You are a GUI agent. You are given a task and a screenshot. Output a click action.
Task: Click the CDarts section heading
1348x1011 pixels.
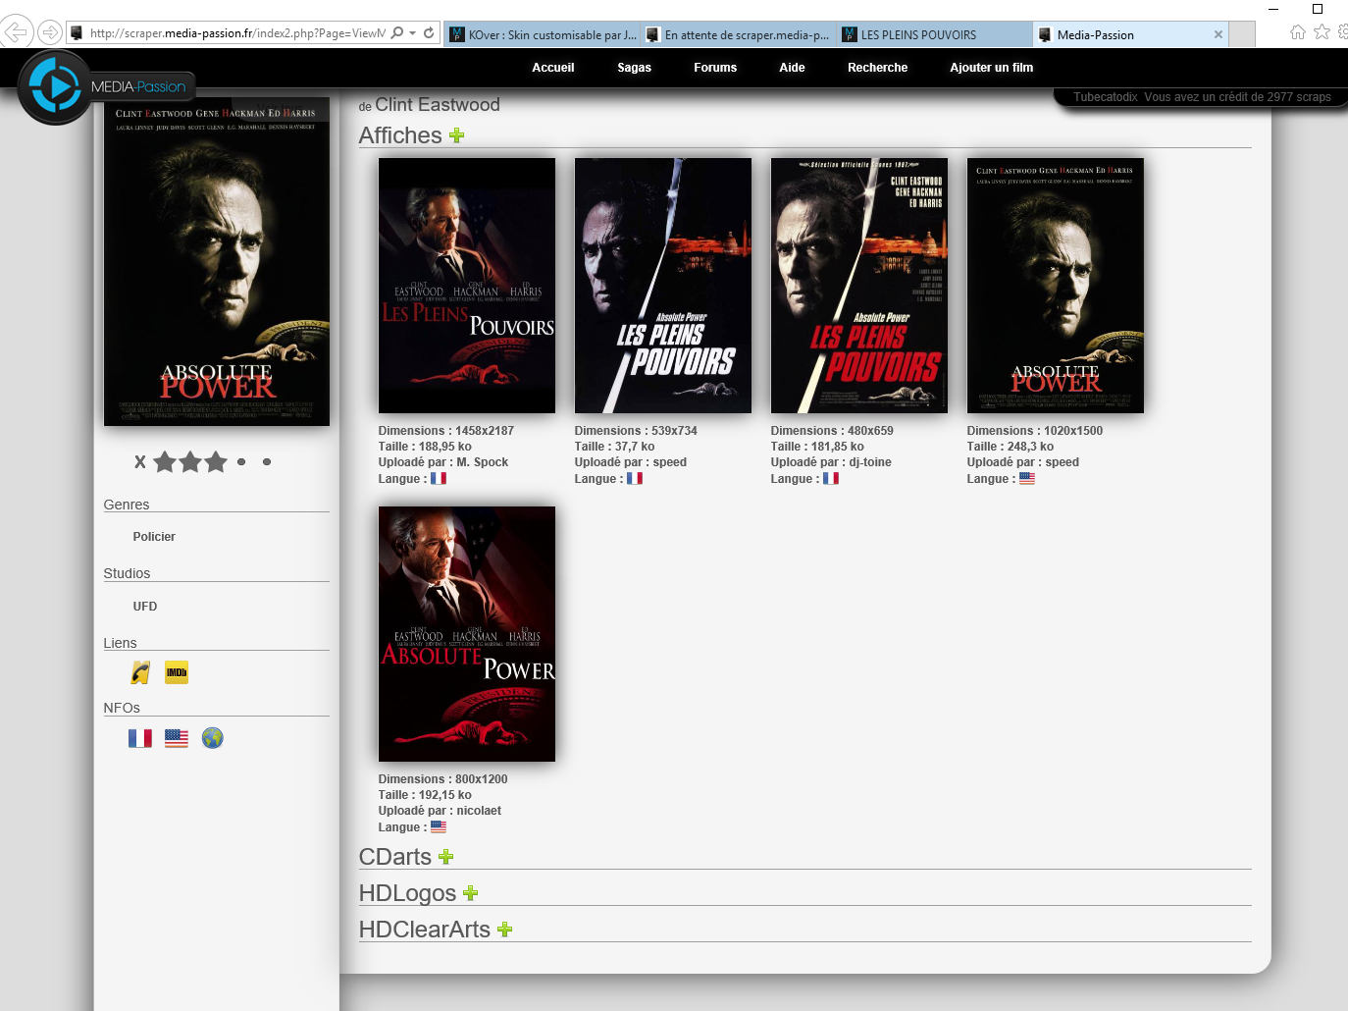[x=395, y=857]
